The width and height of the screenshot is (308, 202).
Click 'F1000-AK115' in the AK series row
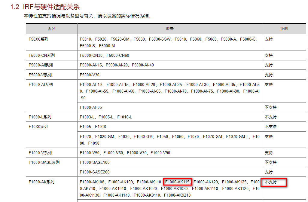(x=177, y=182)
